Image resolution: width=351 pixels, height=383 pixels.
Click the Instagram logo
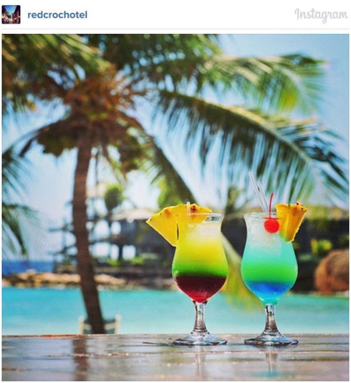click(x=321, y=15)
